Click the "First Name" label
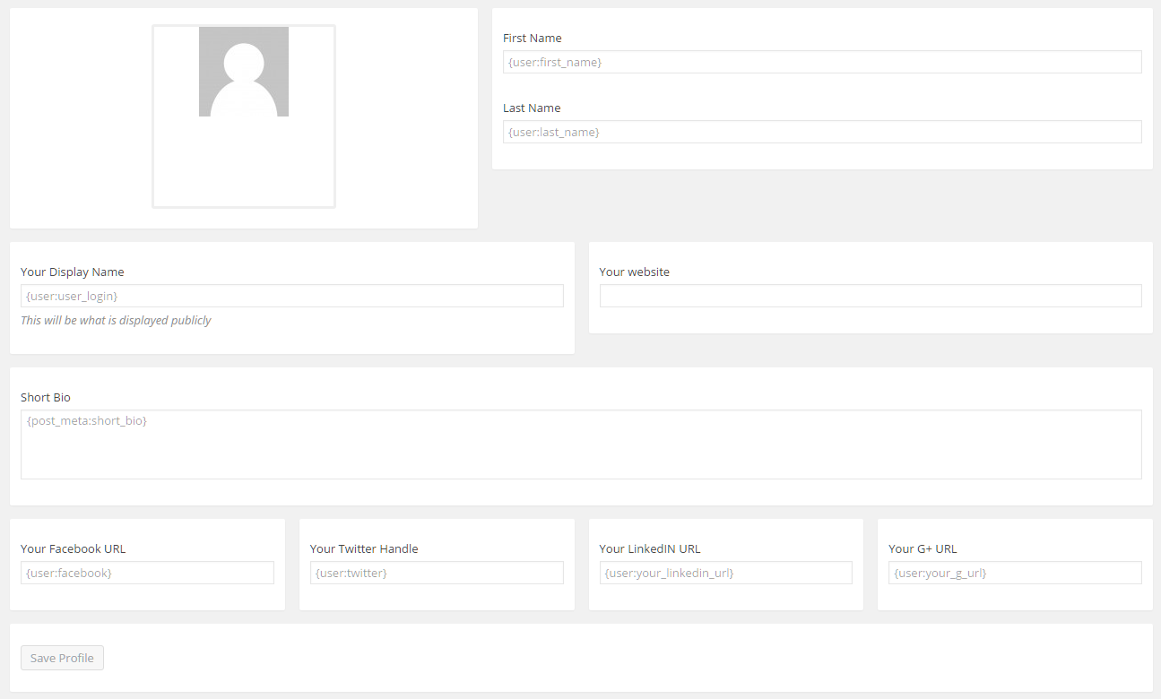The height and width of the screenshot is (699, 1161). 533,39
